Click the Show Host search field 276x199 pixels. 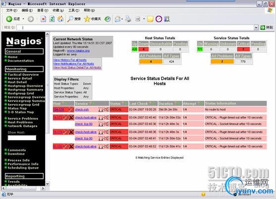pos(22,138)
